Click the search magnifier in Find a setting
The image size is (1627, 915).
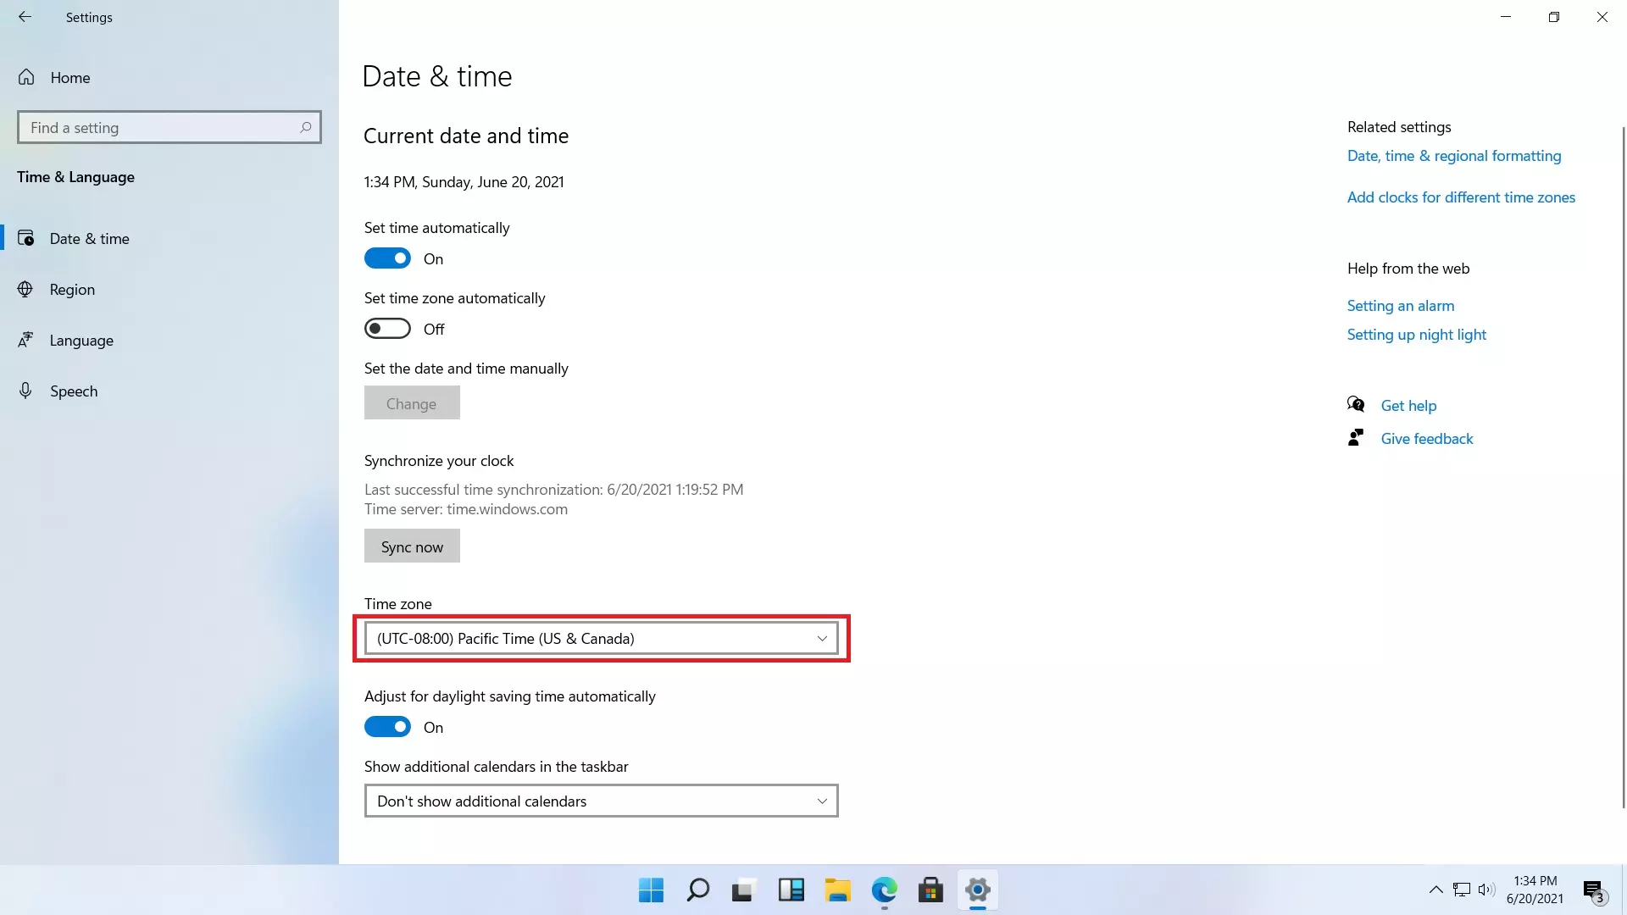tap(306, 127)
